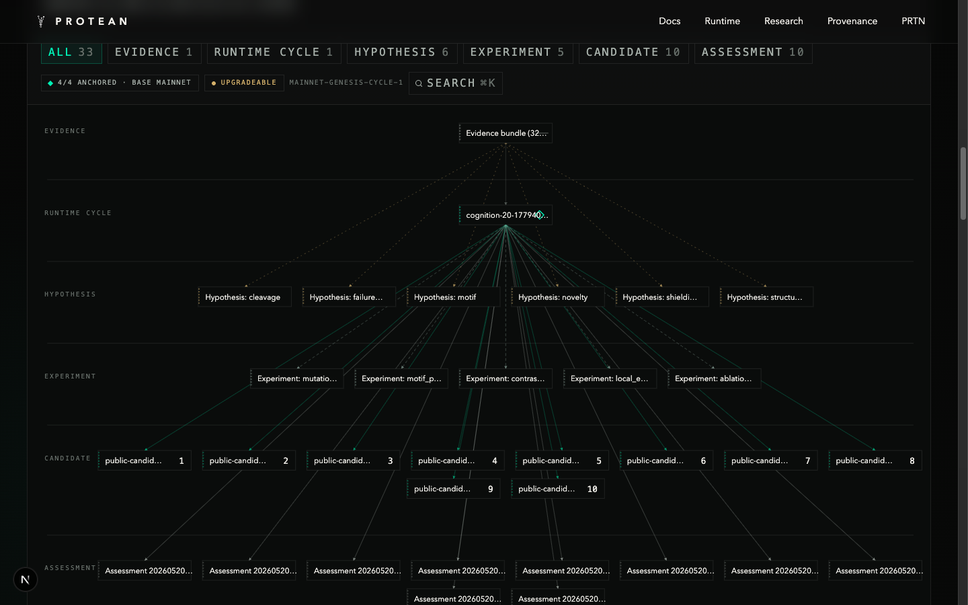Select the Hypothesis: cleavage node
This screenshot has width=968, height=605.
[245, 297]
